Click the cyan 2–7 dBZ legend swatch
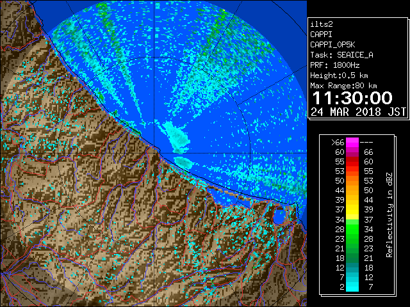The image size is (410, 307). coord(352,287)
